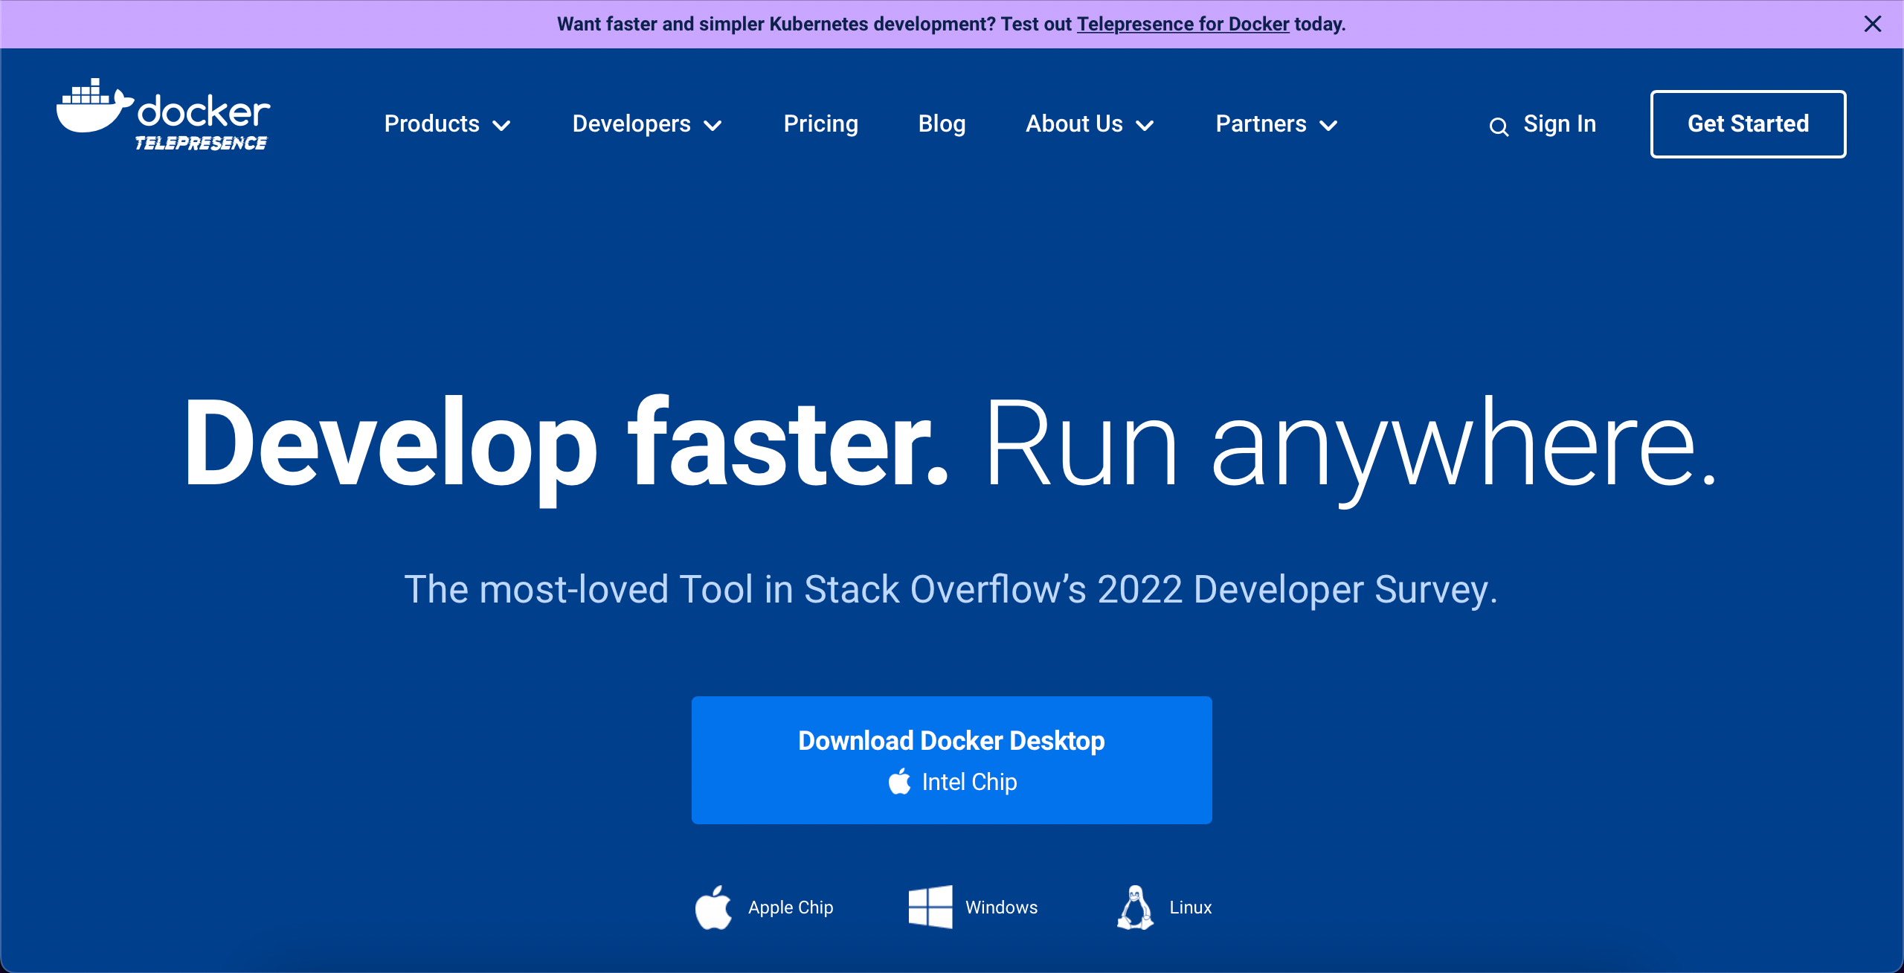Image resolution: width=1904 pixels, height=973 pixels.
Task: Select the Apple Chip download label
Action: pyautogui.click(x=791, y=908)
